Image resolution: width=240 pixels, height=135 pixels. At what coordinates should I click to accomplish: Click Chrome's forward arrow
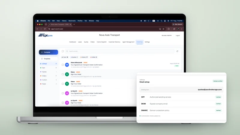41,29
